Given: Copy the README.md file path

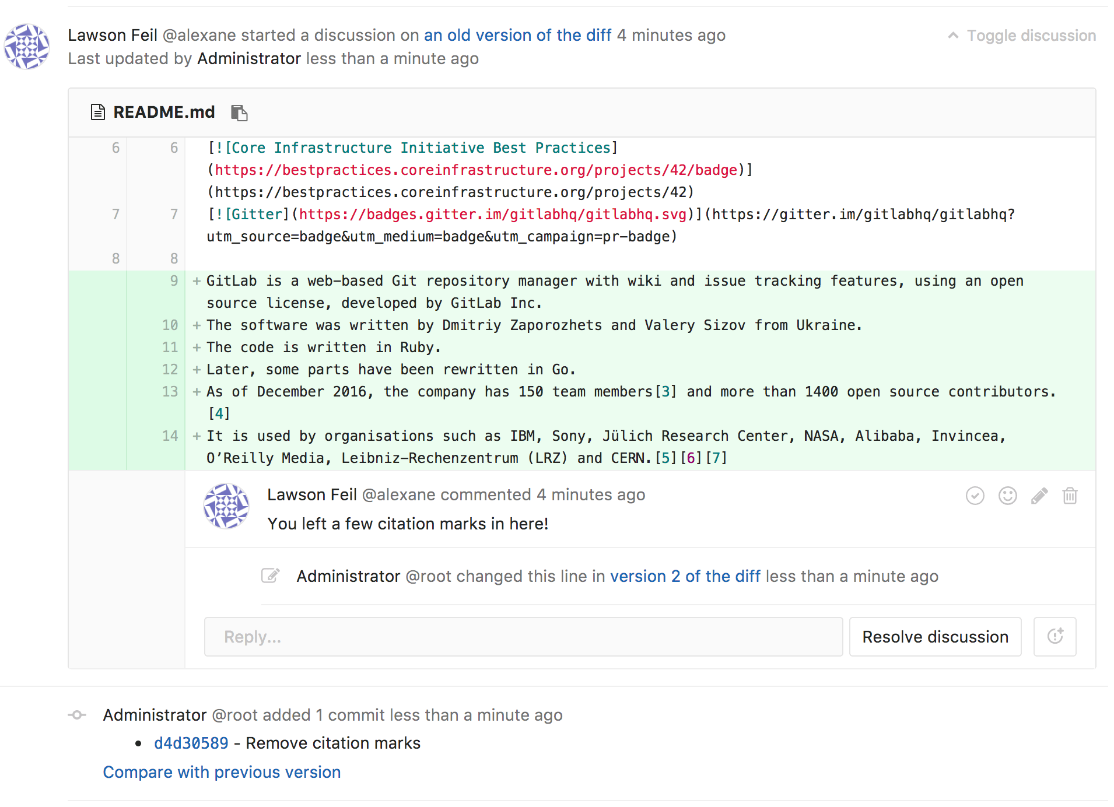Looking at the screenshot, I should [239, 112].
